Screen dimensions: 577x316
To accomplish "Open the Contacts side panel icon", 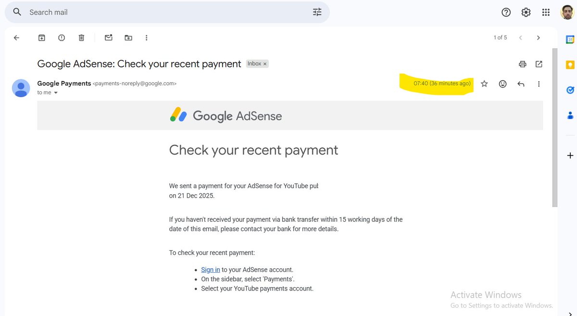I will coord(570,115).
